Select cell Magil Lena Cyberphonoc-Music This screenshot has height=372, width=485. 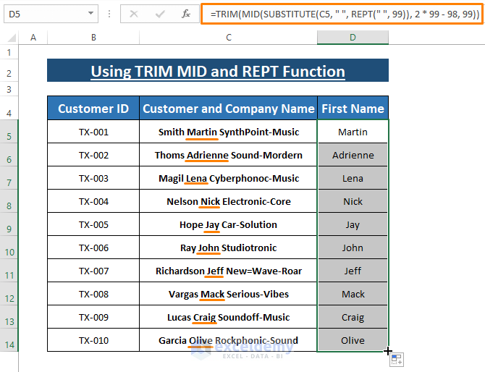(228, 178)
